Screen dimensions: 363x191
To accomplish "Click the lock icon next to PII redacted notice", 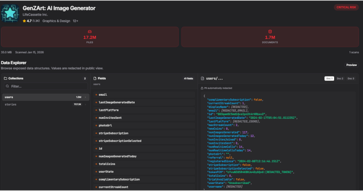I will 202,88.
